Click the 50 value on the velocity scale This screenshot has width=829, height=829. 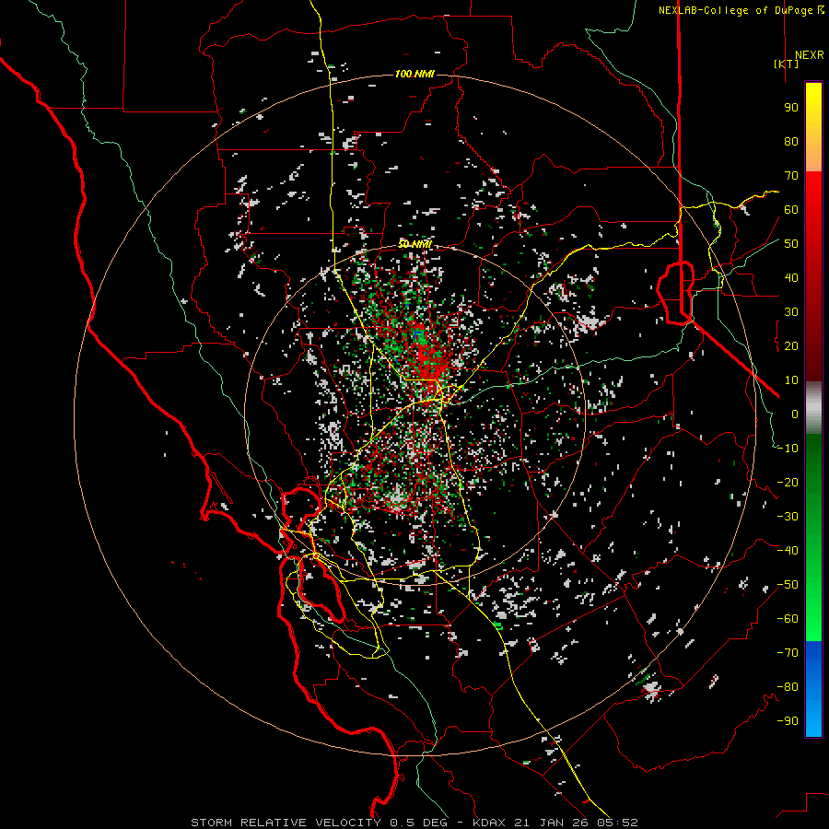click(x=791, y=244)
